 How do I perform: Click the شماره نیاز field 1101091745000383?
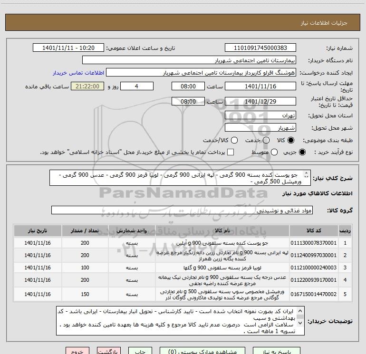[x=260, y=48]
